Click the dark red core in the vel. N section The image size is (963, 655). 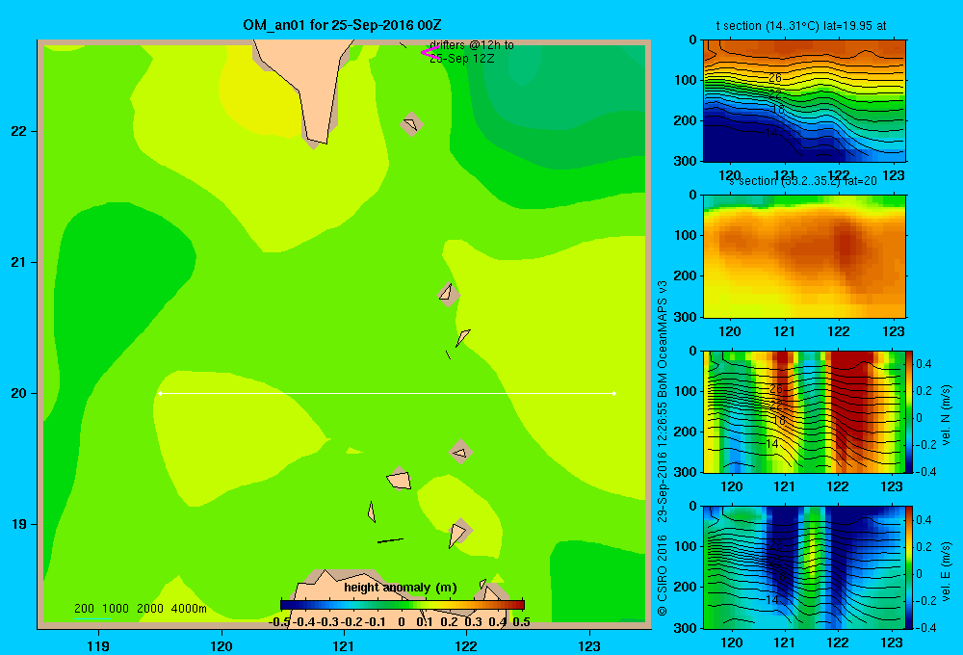pos(850,406)
